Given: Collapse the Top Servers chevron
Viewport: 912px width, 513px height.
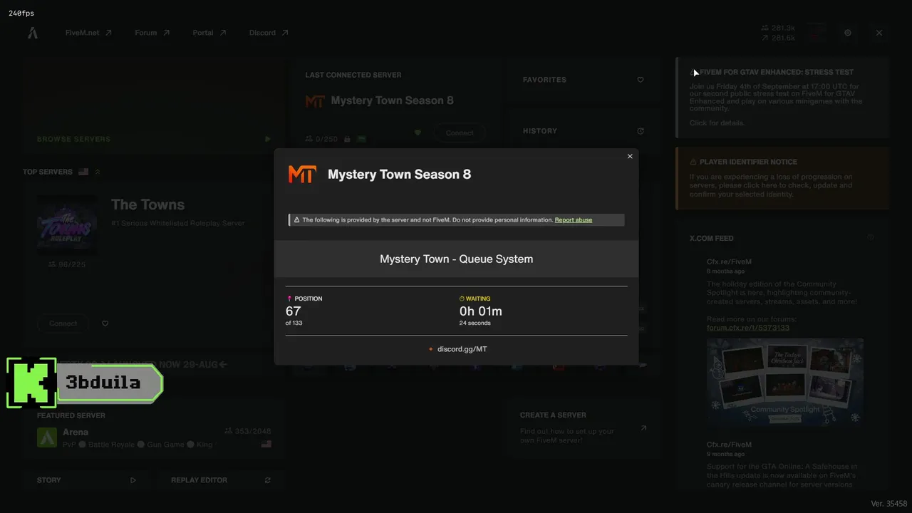Looking at the screenshot, I should pyautogui.click(x=98, y=172).
